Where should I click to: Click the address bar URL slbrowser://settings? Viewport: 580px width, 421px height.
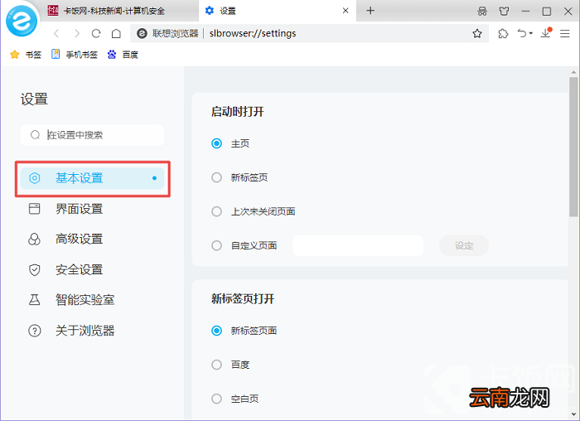click(x=253, y=33)
